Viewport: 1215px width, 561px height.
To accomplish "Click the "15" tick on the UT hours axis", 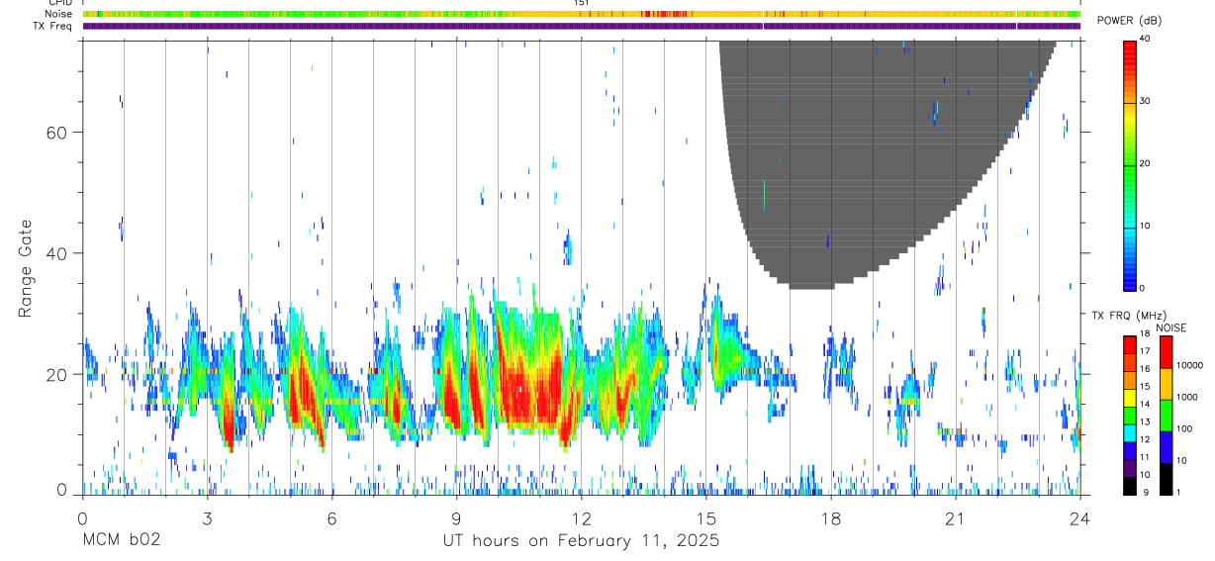I will (706, 517).
